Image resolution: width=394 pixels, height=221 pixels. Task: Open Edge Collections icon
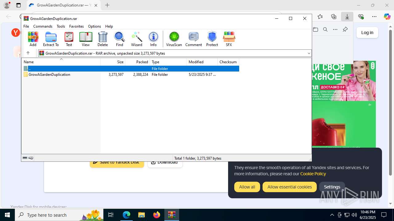(334, 17)
